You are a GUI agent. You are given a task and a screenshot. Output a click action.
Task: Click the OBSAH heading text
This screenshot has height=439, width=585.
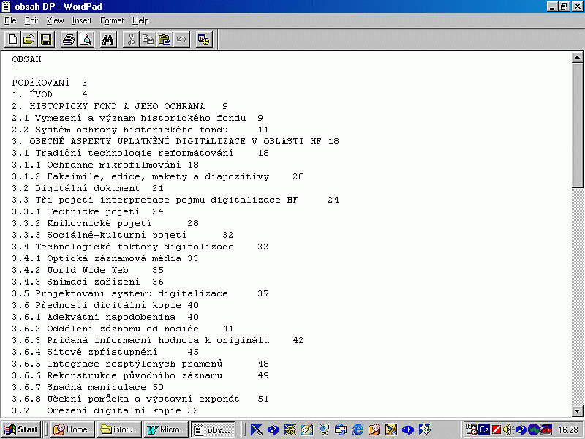pyautogui.click(x=27, y=59)
